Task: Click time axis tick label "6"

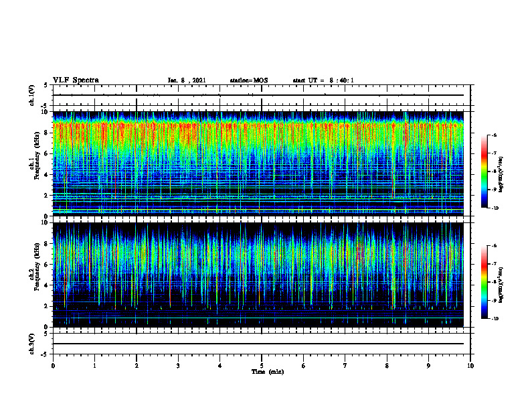Action: pos(304,366)
